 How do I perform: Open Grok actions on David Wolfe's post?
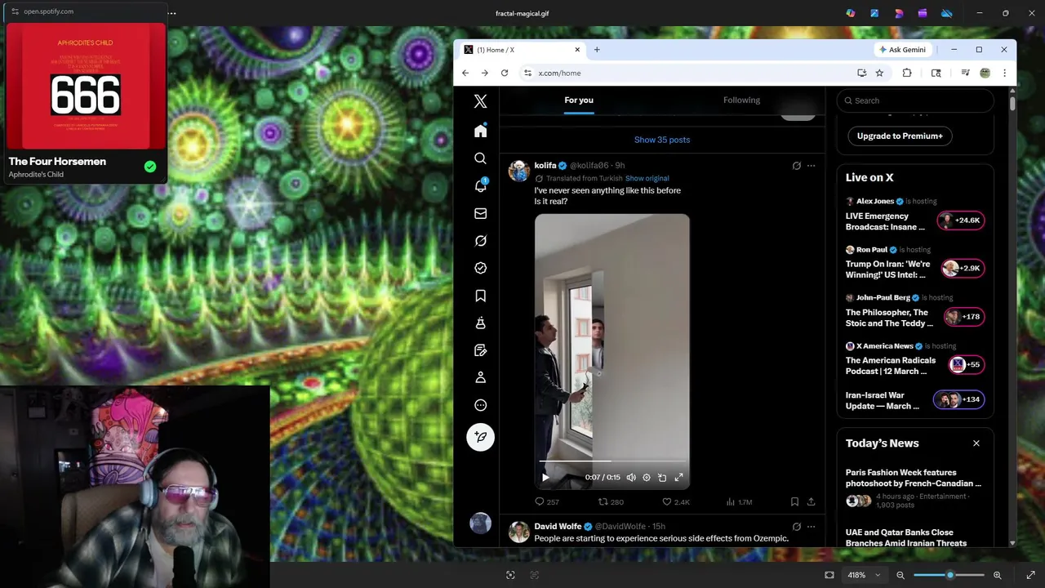pos(797,527)
